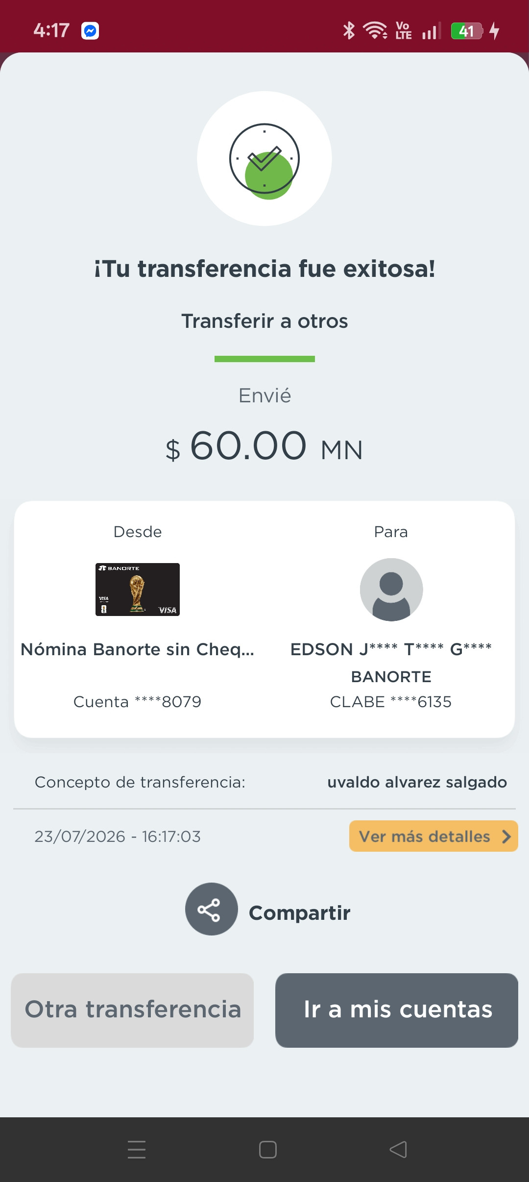
Task: Select the Nómina Banorte sin Cheq... account name
Action: point(138,649)
